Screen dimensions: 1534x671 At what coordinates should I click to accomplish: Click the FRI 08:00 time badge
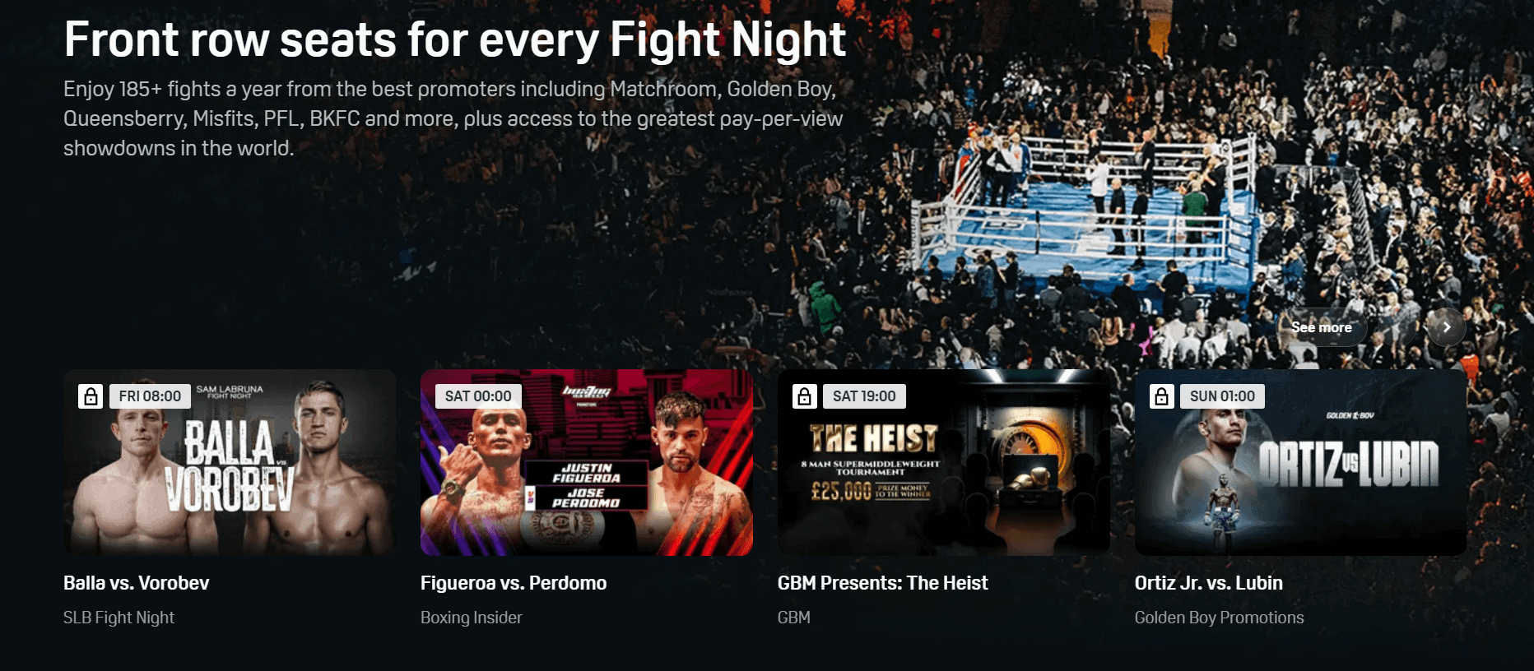tap(150, 396)
